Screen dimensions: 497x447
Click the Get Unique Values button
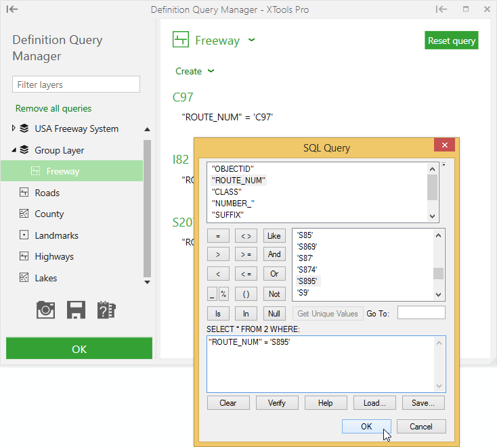click(328, 313)
